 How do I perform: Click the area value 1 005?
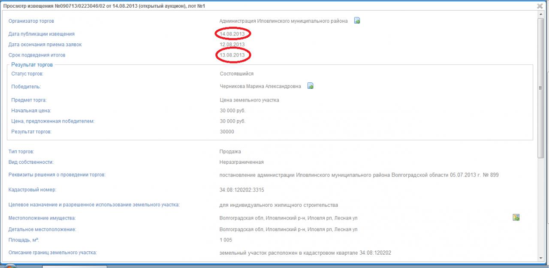tap(226, 240)
